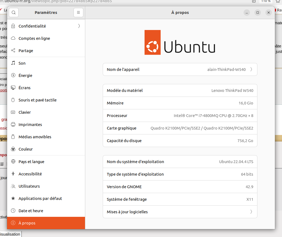Switch to Son settings panel
This screenshot has height=237, width=282.
pyautogui.click(x=46, y=63)
